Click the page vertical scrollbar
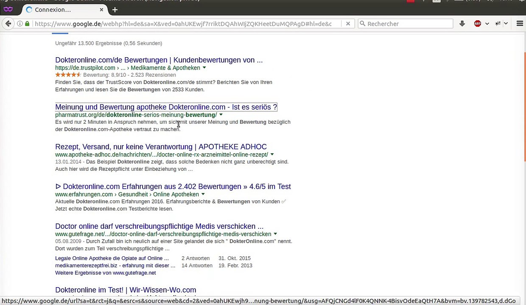Screen dimensions: 526x305 click(524, 106)
